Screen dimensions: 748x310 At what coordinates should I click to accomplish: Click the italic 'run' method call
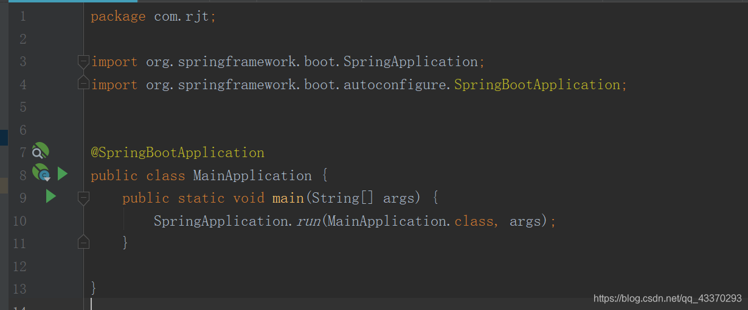coord(308,221)
